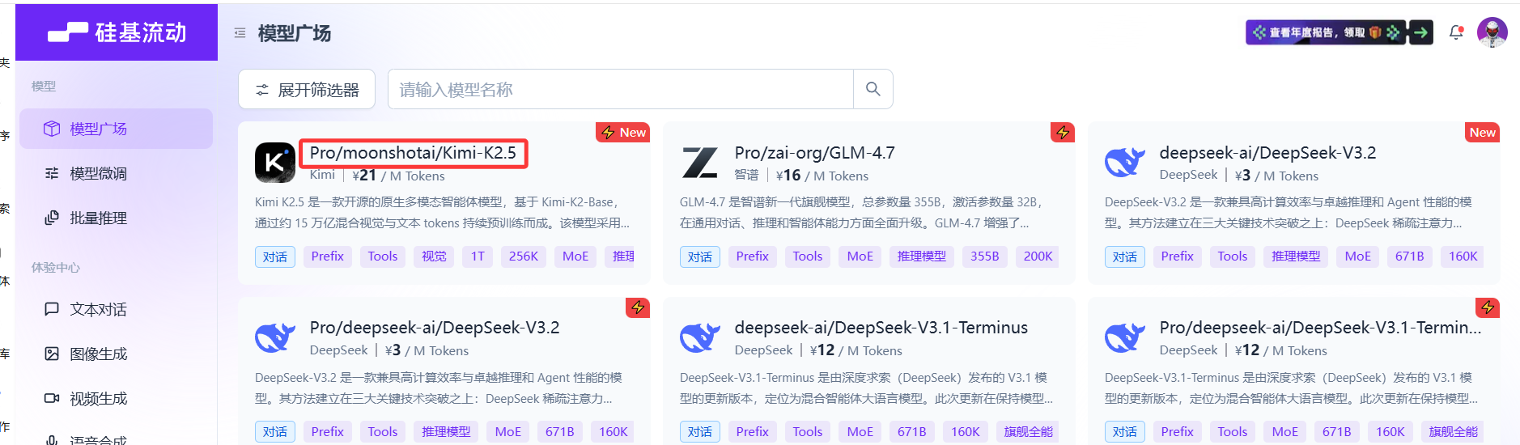Open the notification bell

pyautogui.click(x=1456, y=32)
